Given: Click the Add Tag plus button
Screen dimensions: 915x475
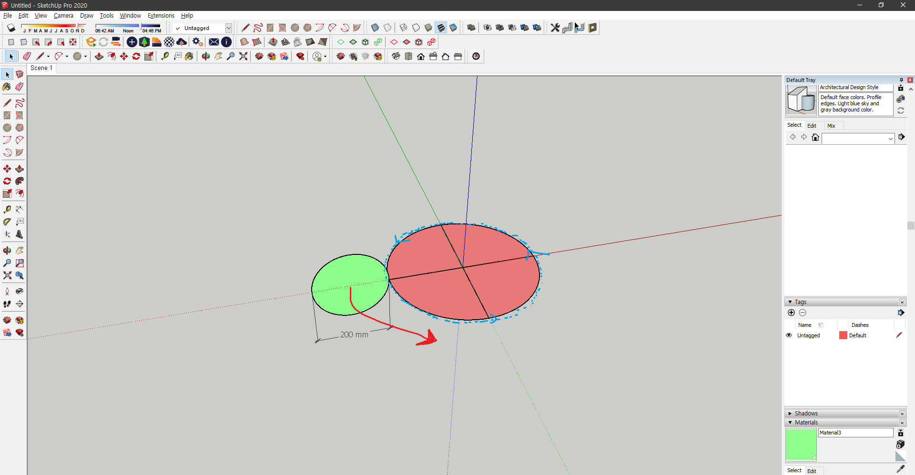Looking at the screenshot, I should coord(791,313).
